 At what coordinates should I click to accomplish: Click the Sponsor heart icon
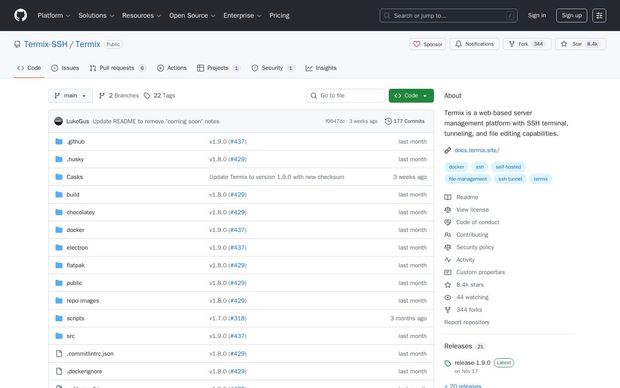pyautogui.click(x=417, y=44)
